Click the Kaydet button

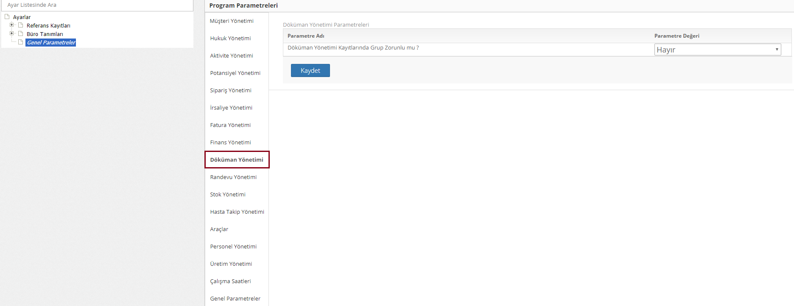[310, 71]
